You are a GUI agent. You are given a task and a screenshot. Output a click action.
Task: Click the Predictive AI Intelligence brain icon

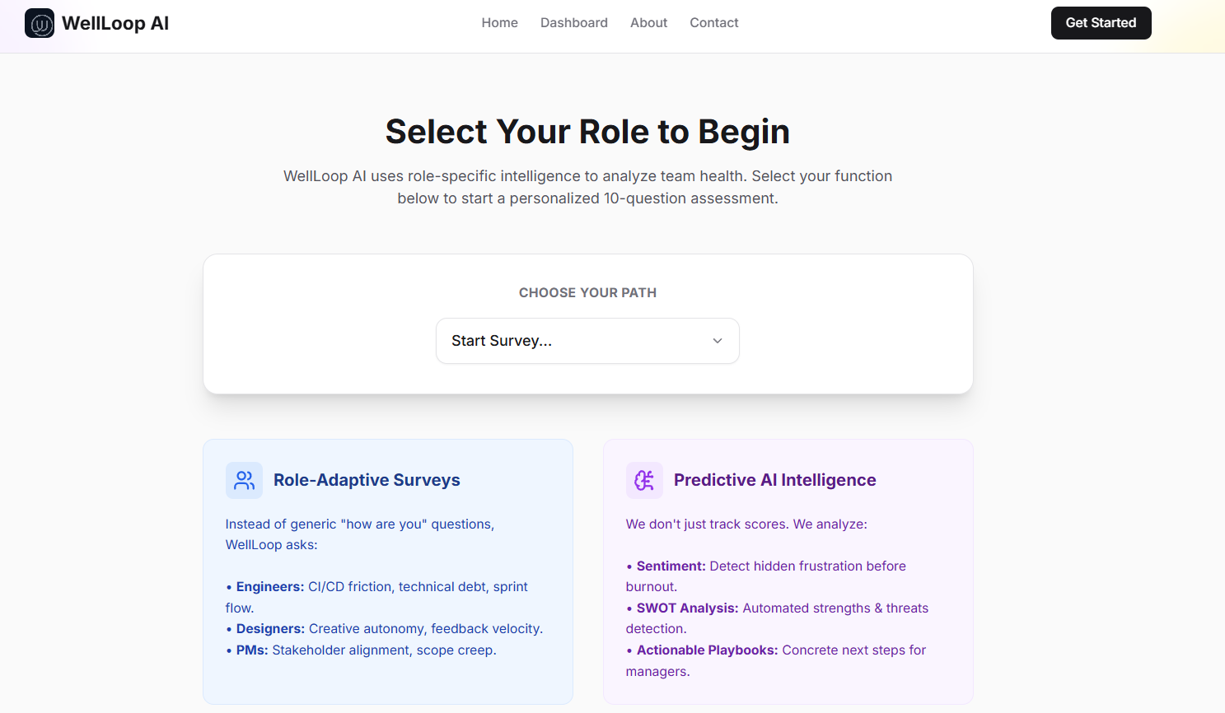tap(644, 480)
